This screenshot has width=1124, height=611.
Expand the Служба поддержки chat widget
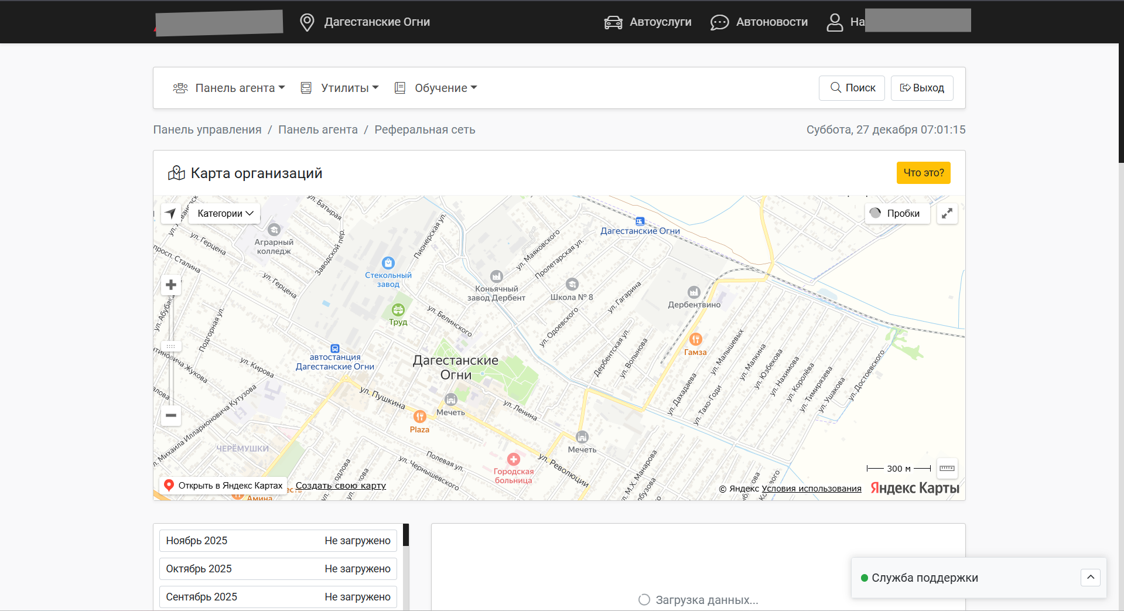pos(1090,578)
